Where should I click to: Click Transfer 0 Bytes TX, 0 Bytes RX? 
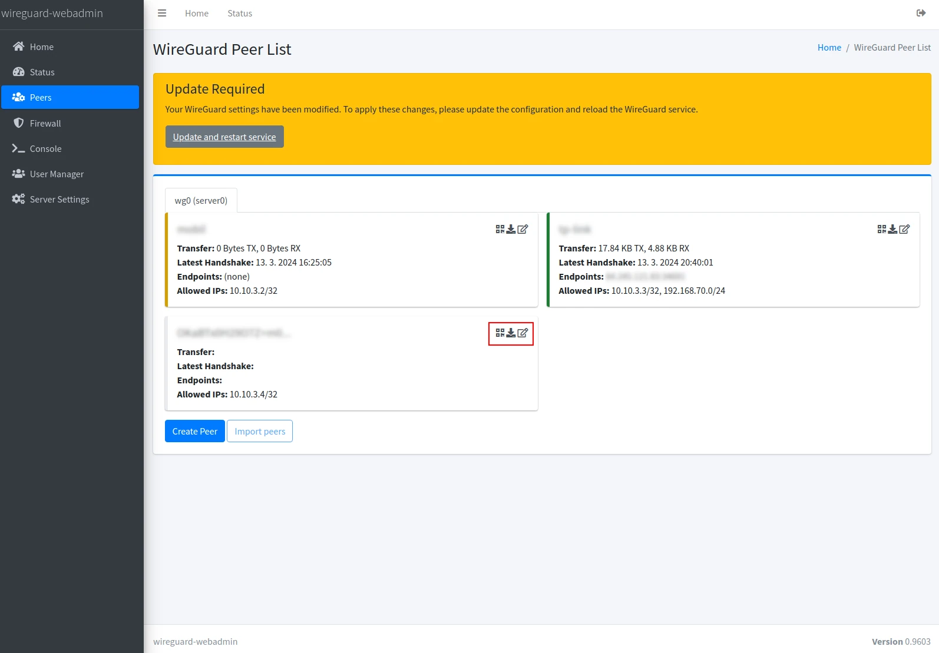tap(239, 248)
